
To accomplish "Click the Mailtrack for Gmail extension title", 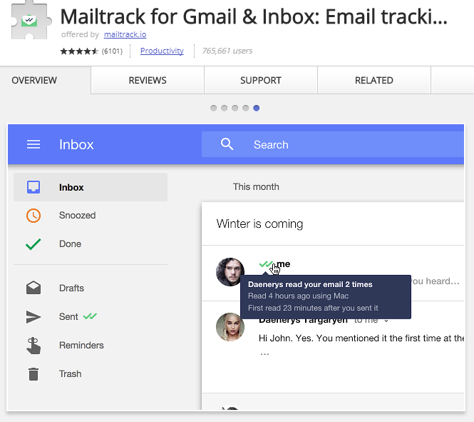I will pos(254,16).
